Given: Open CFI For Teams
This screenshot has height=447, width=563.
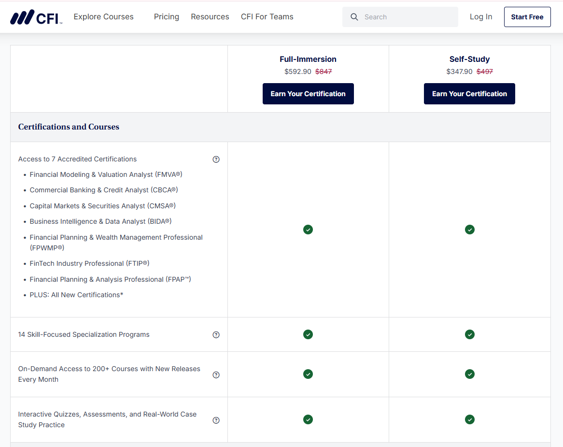Looking at the screenshot, I should click(x=267, y=17).
